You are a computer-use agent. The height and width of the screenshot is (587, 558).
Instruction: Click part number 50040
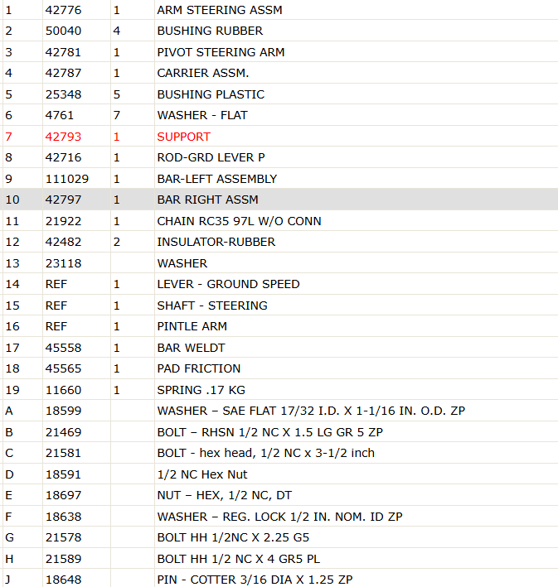point(63,31)
